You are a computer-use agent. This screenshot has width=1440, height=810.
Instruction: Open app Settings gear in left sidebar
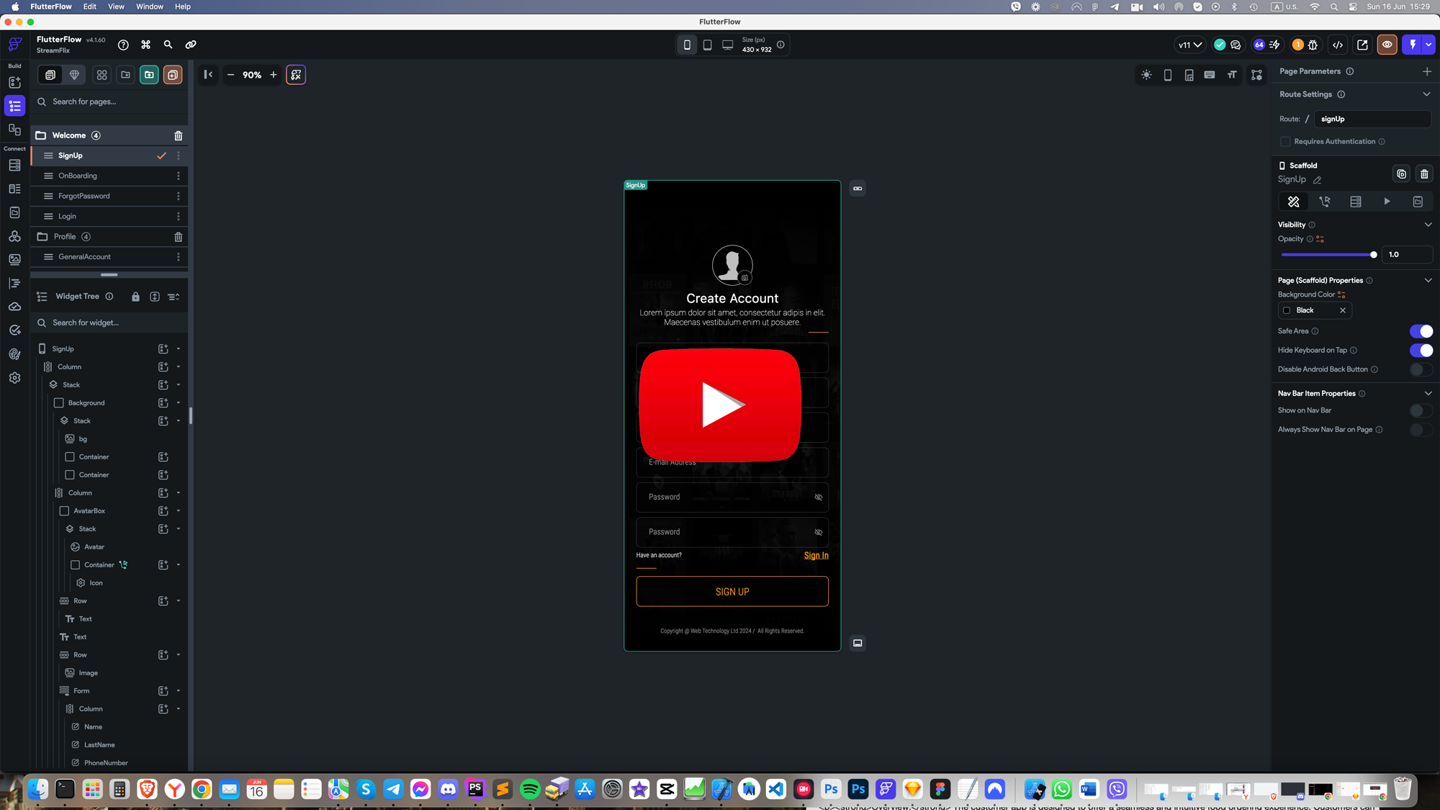pos(14,377)
